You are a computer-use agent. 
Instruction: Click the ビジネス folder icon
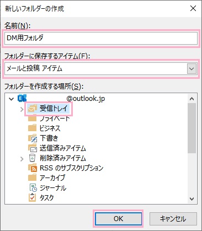pyautogui.click(x=33, y=128)
